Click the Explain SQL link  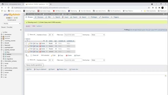pyautogui.click(x=145, y=30)
